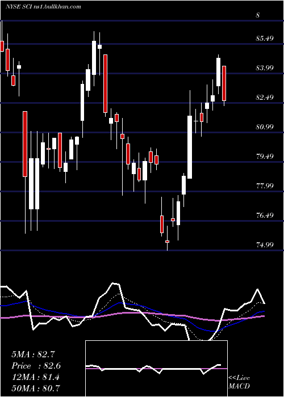This screenshot has width=284, height=397.
Task: Click the 79.49 price axis label
Action: coord(264,156)
